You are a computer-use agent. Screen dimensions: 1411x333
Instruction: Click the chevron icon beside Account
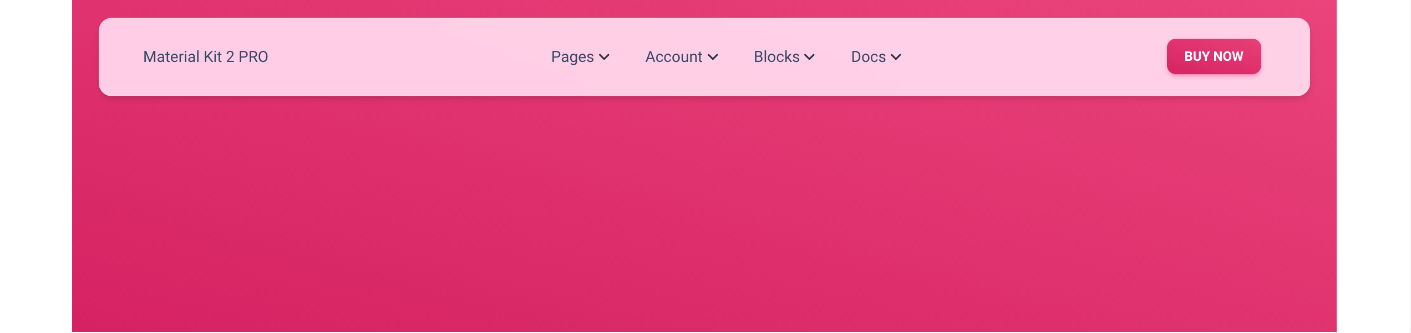[x=713, y=57]
